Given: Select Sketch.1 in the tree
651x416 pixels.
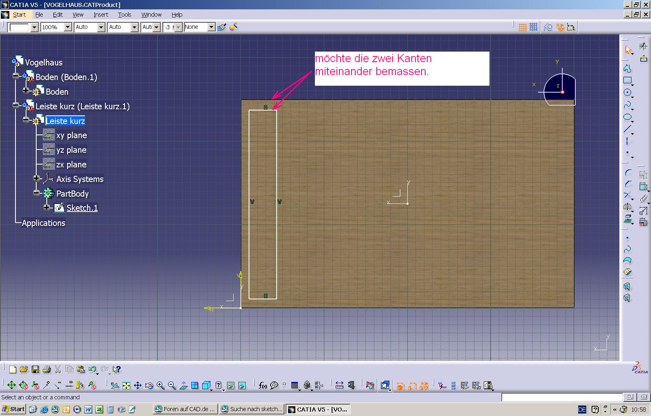Looking at the screenshot, I should [82, 208].
